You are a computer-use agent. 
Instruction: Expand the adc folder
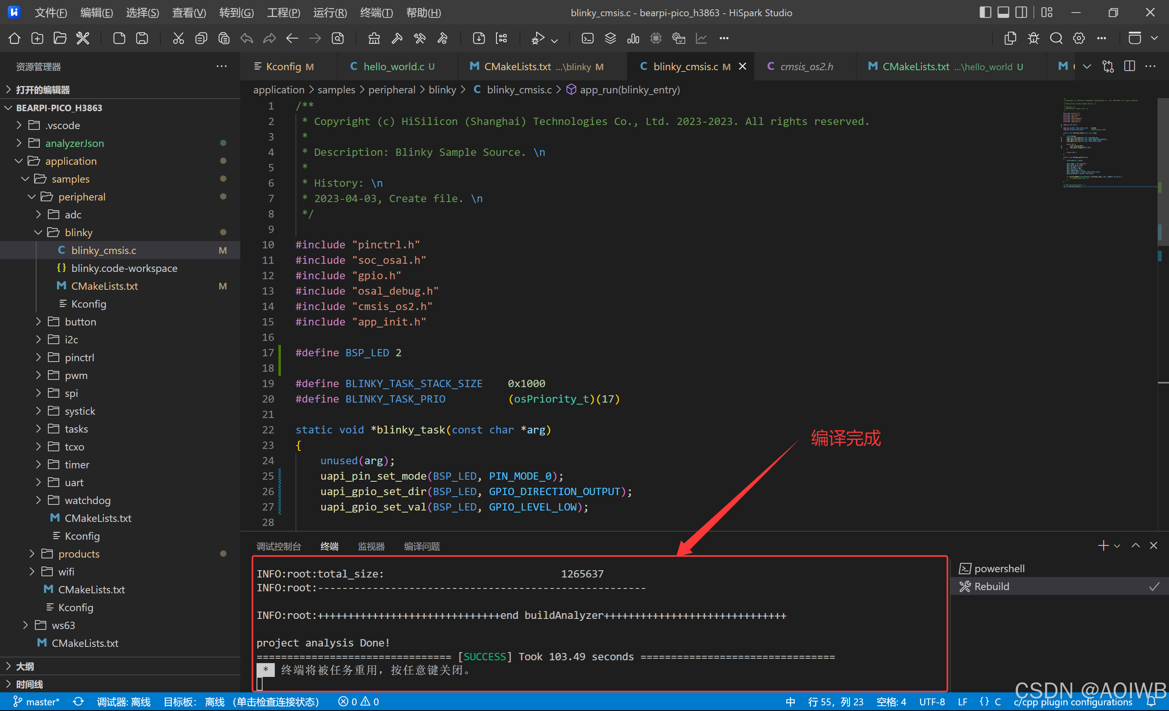[x=73, y=215]
